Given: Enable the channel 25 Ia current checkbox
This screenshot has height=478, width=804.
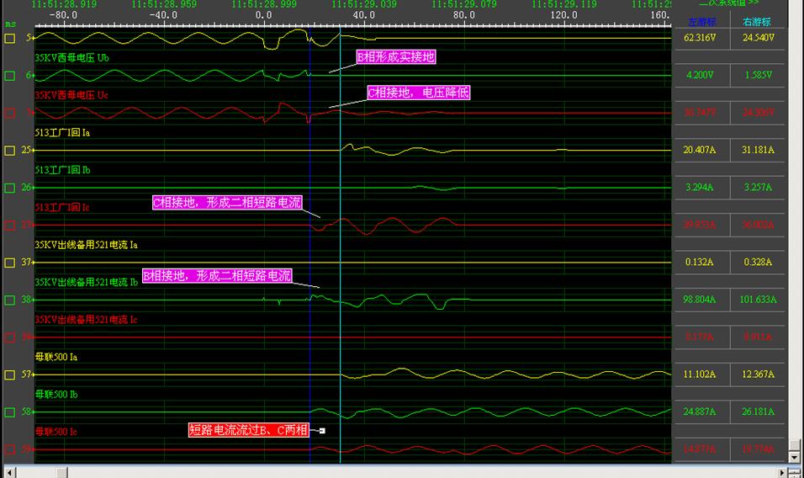Looking at the screenshot, I should point(10,150).
